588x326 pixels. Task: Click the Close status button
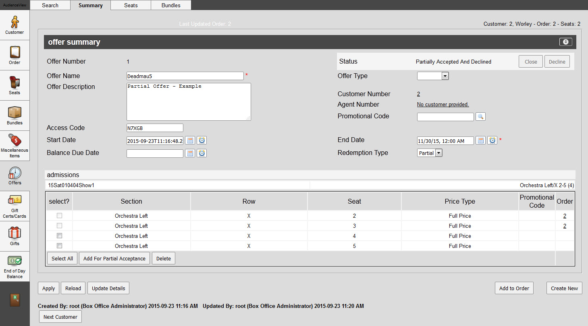click(531, 62)
